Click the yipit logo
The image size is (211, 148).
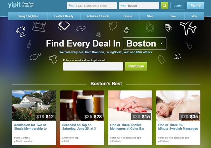(x=14, y=5)
